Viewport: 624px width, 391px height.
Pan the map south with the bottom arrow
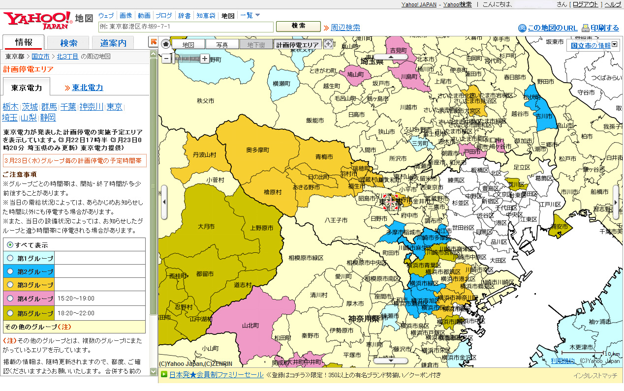391,361
